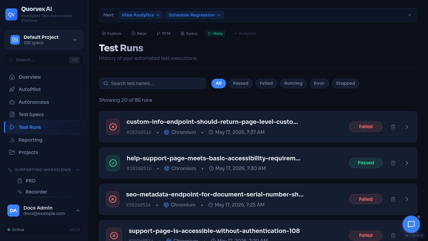Click the View Analytics link

click(140, 15)
